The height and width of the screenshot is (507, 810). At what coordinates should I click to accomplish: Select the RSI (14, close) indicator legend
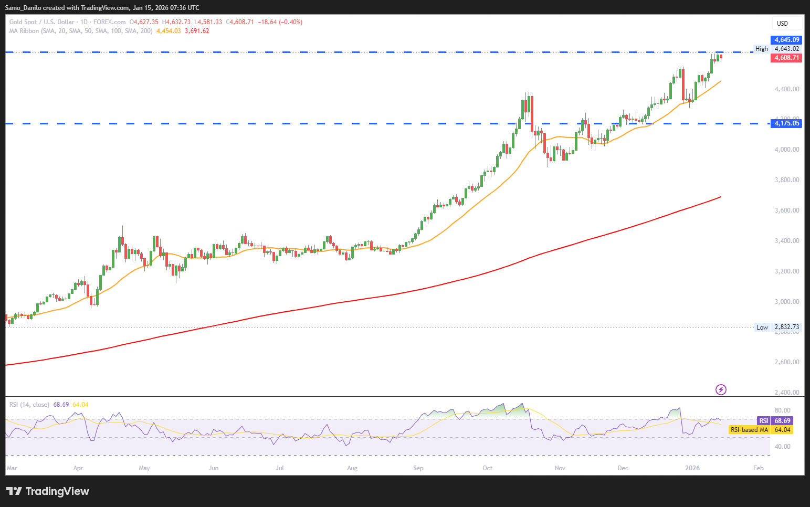click(x=29, y=405)
